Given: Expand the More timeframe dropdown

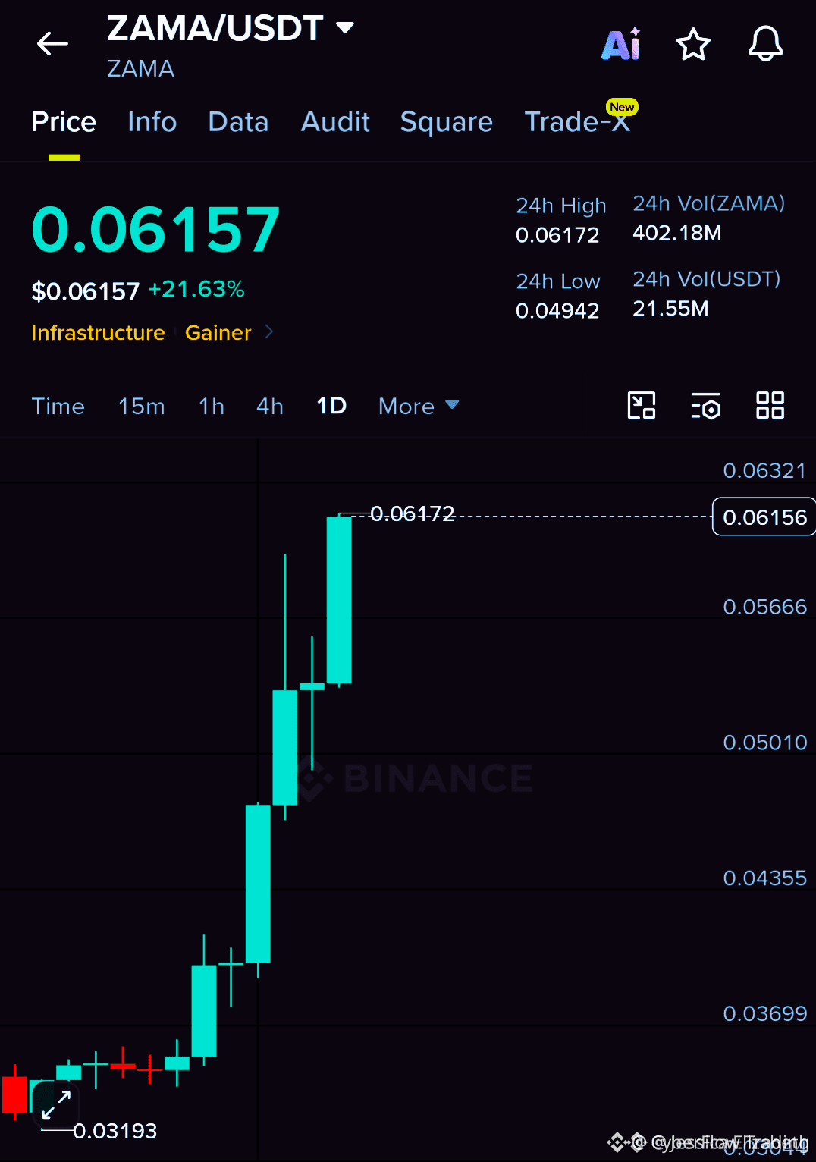Looking at the screenshot, I should pyautogui.click(x=419, y=407).
